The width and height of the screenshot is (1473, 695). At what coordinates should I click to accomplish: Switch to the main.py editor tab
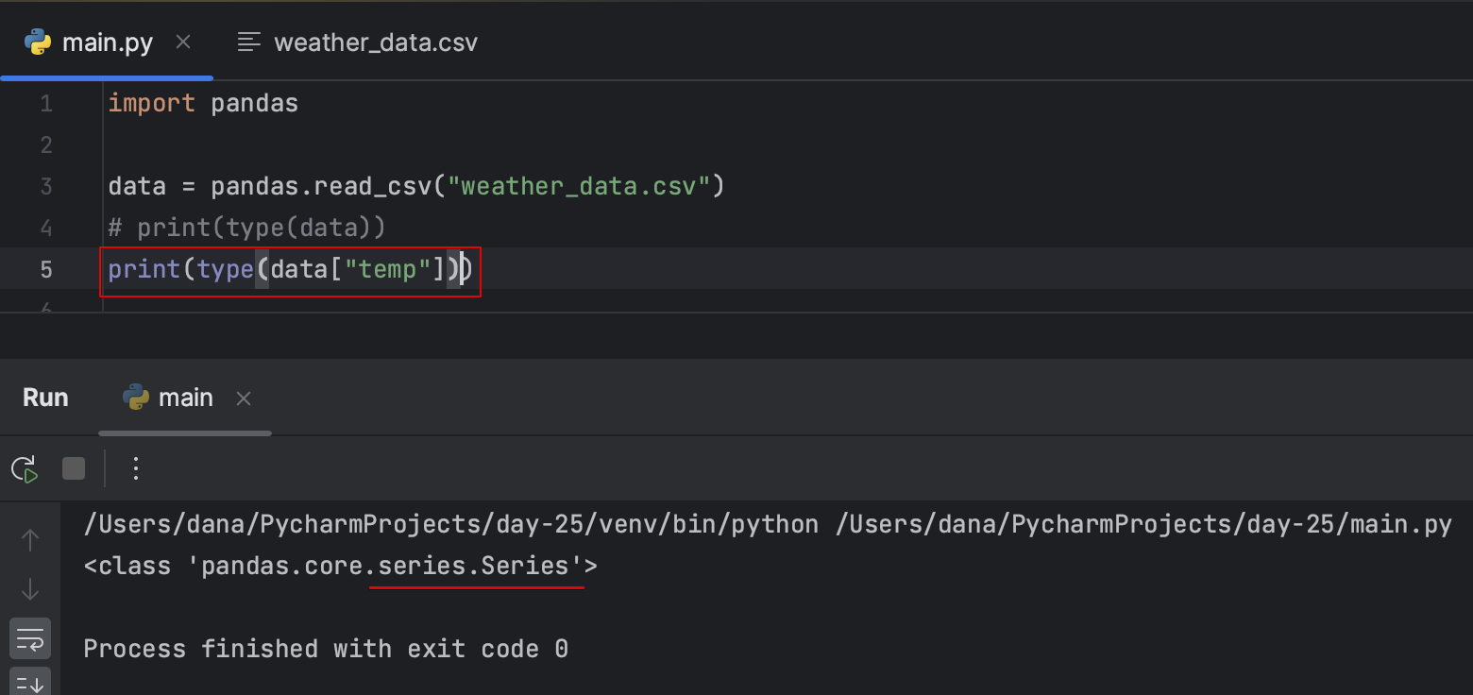click(107, 42)
